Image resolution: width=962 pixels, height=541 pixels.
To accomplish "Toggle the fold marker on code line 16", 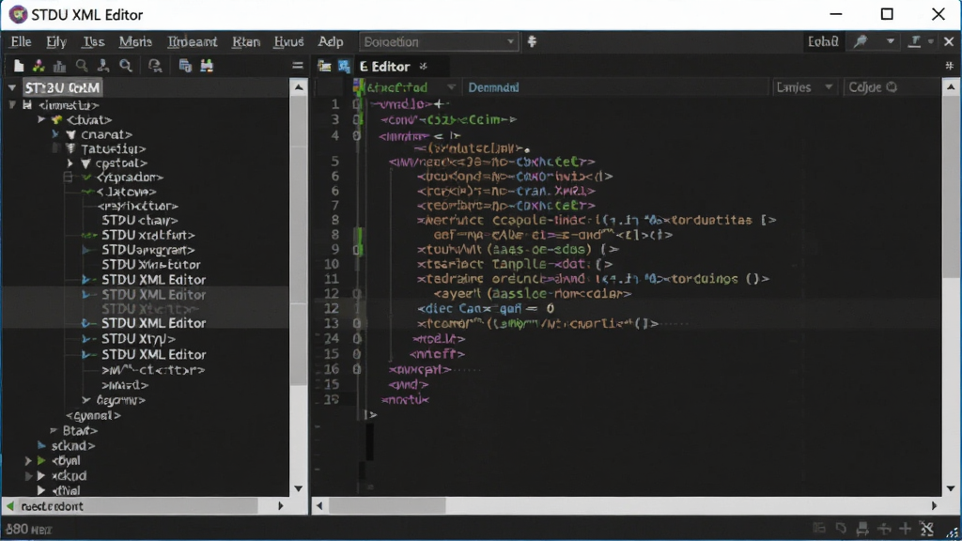I will (x=356, y=369).
